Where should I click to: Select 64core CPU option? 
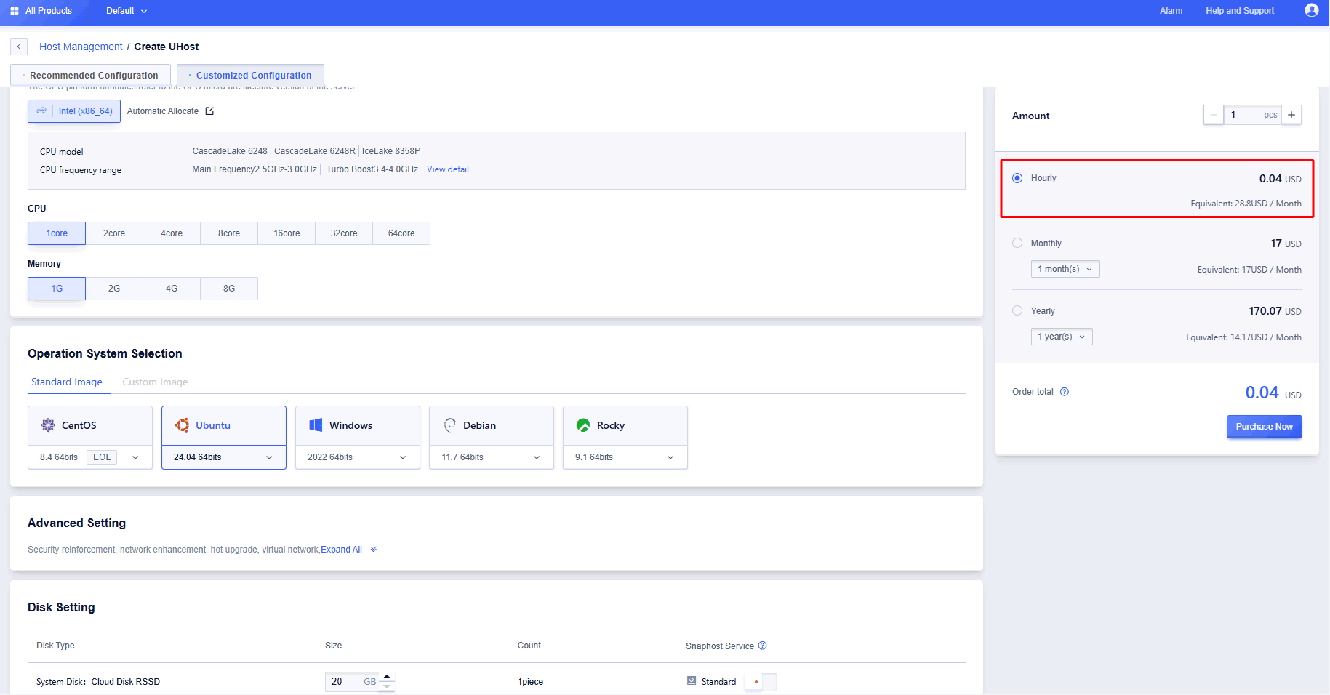pos(401,233)
